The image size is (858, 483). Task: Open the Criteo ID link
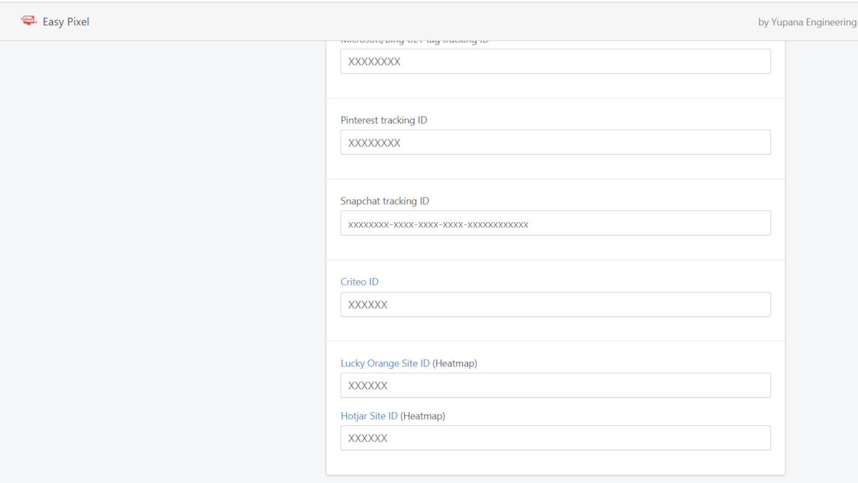(x=359, y=282)
